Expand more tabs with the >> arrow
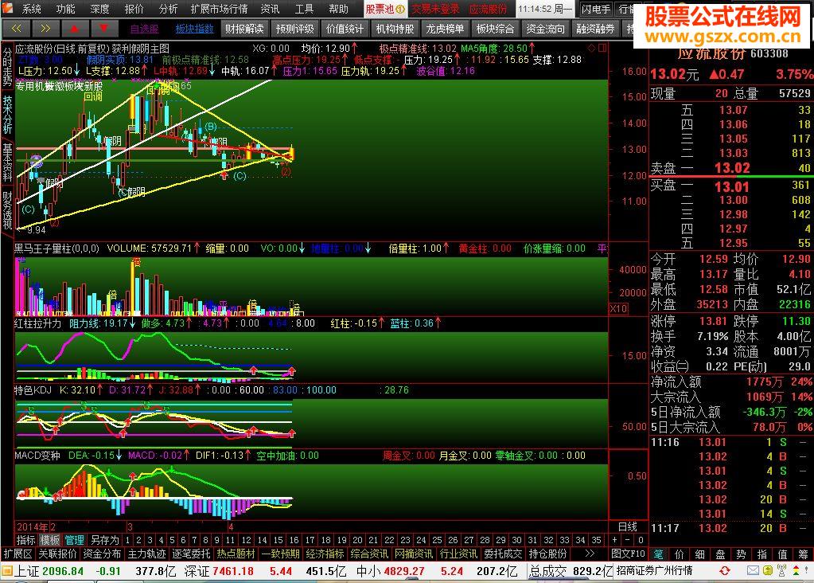Viewport: 814px width, 583px height. point(590,554)
